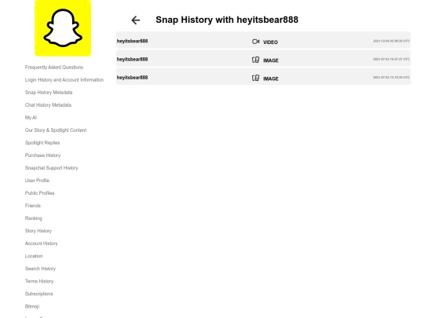Click the image icon in the 16:07 snap row
424x318 pixels.
point(255,60)
